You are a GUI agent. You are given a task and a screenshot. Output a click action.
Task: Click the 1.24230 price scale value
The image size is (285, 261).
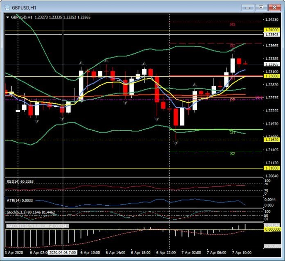point(272,20)
